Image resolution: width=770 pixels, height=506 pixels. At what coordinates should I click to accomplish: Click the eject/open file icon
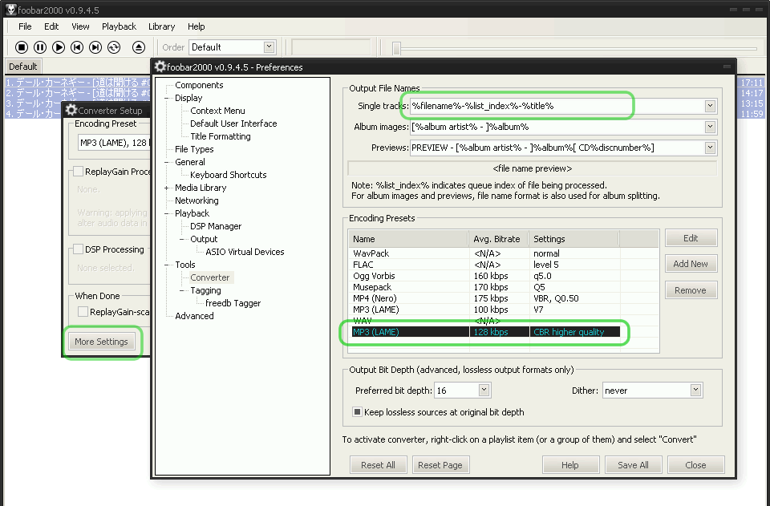point(139,47)
